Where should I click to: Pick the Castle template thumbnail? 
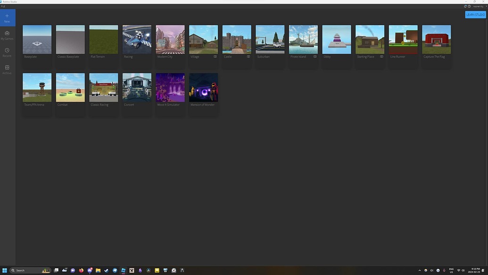coord(237,40)
